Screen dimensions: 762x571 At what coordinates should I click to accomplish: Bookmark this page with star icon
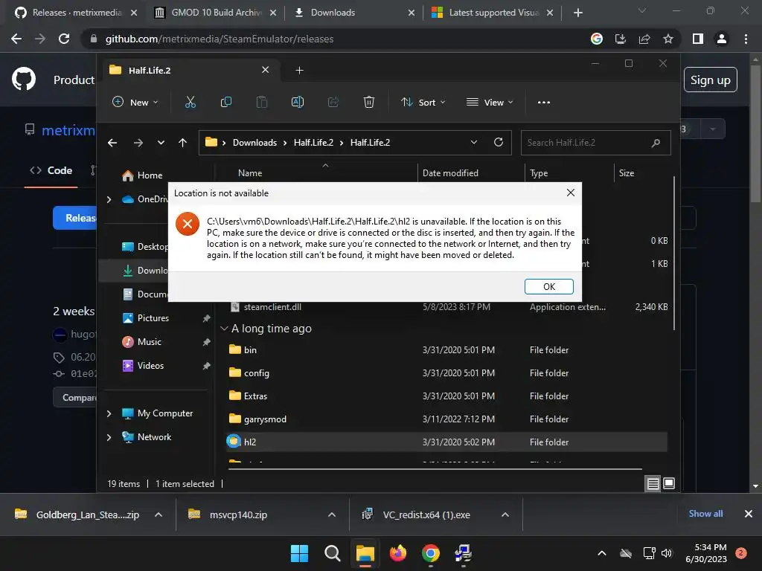tap(668, 39)
